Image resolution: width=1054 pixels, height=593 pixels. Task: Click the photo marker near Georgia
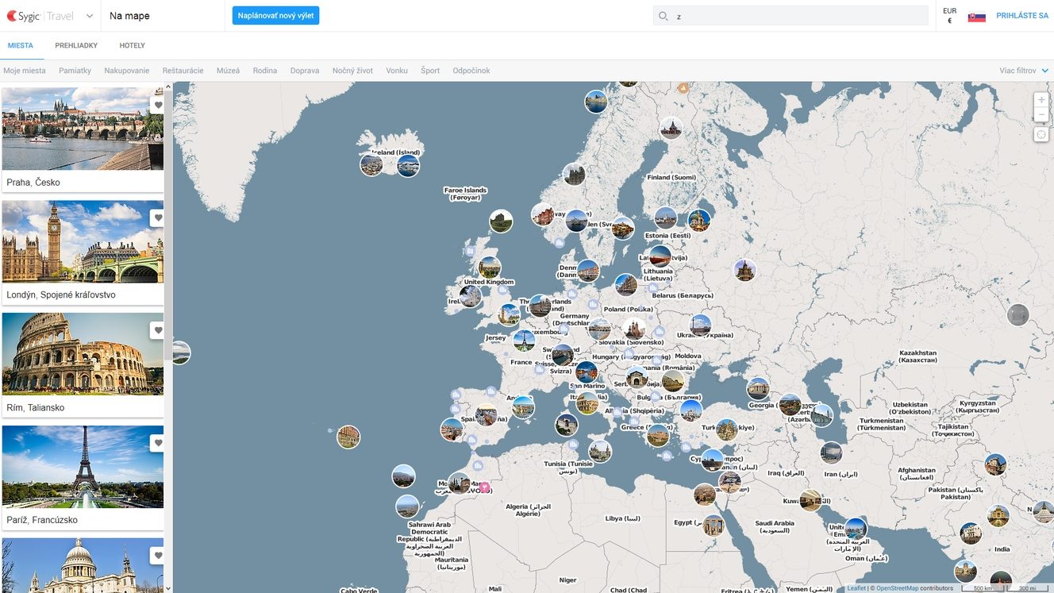pyautogui.click(x=758, y=389)
